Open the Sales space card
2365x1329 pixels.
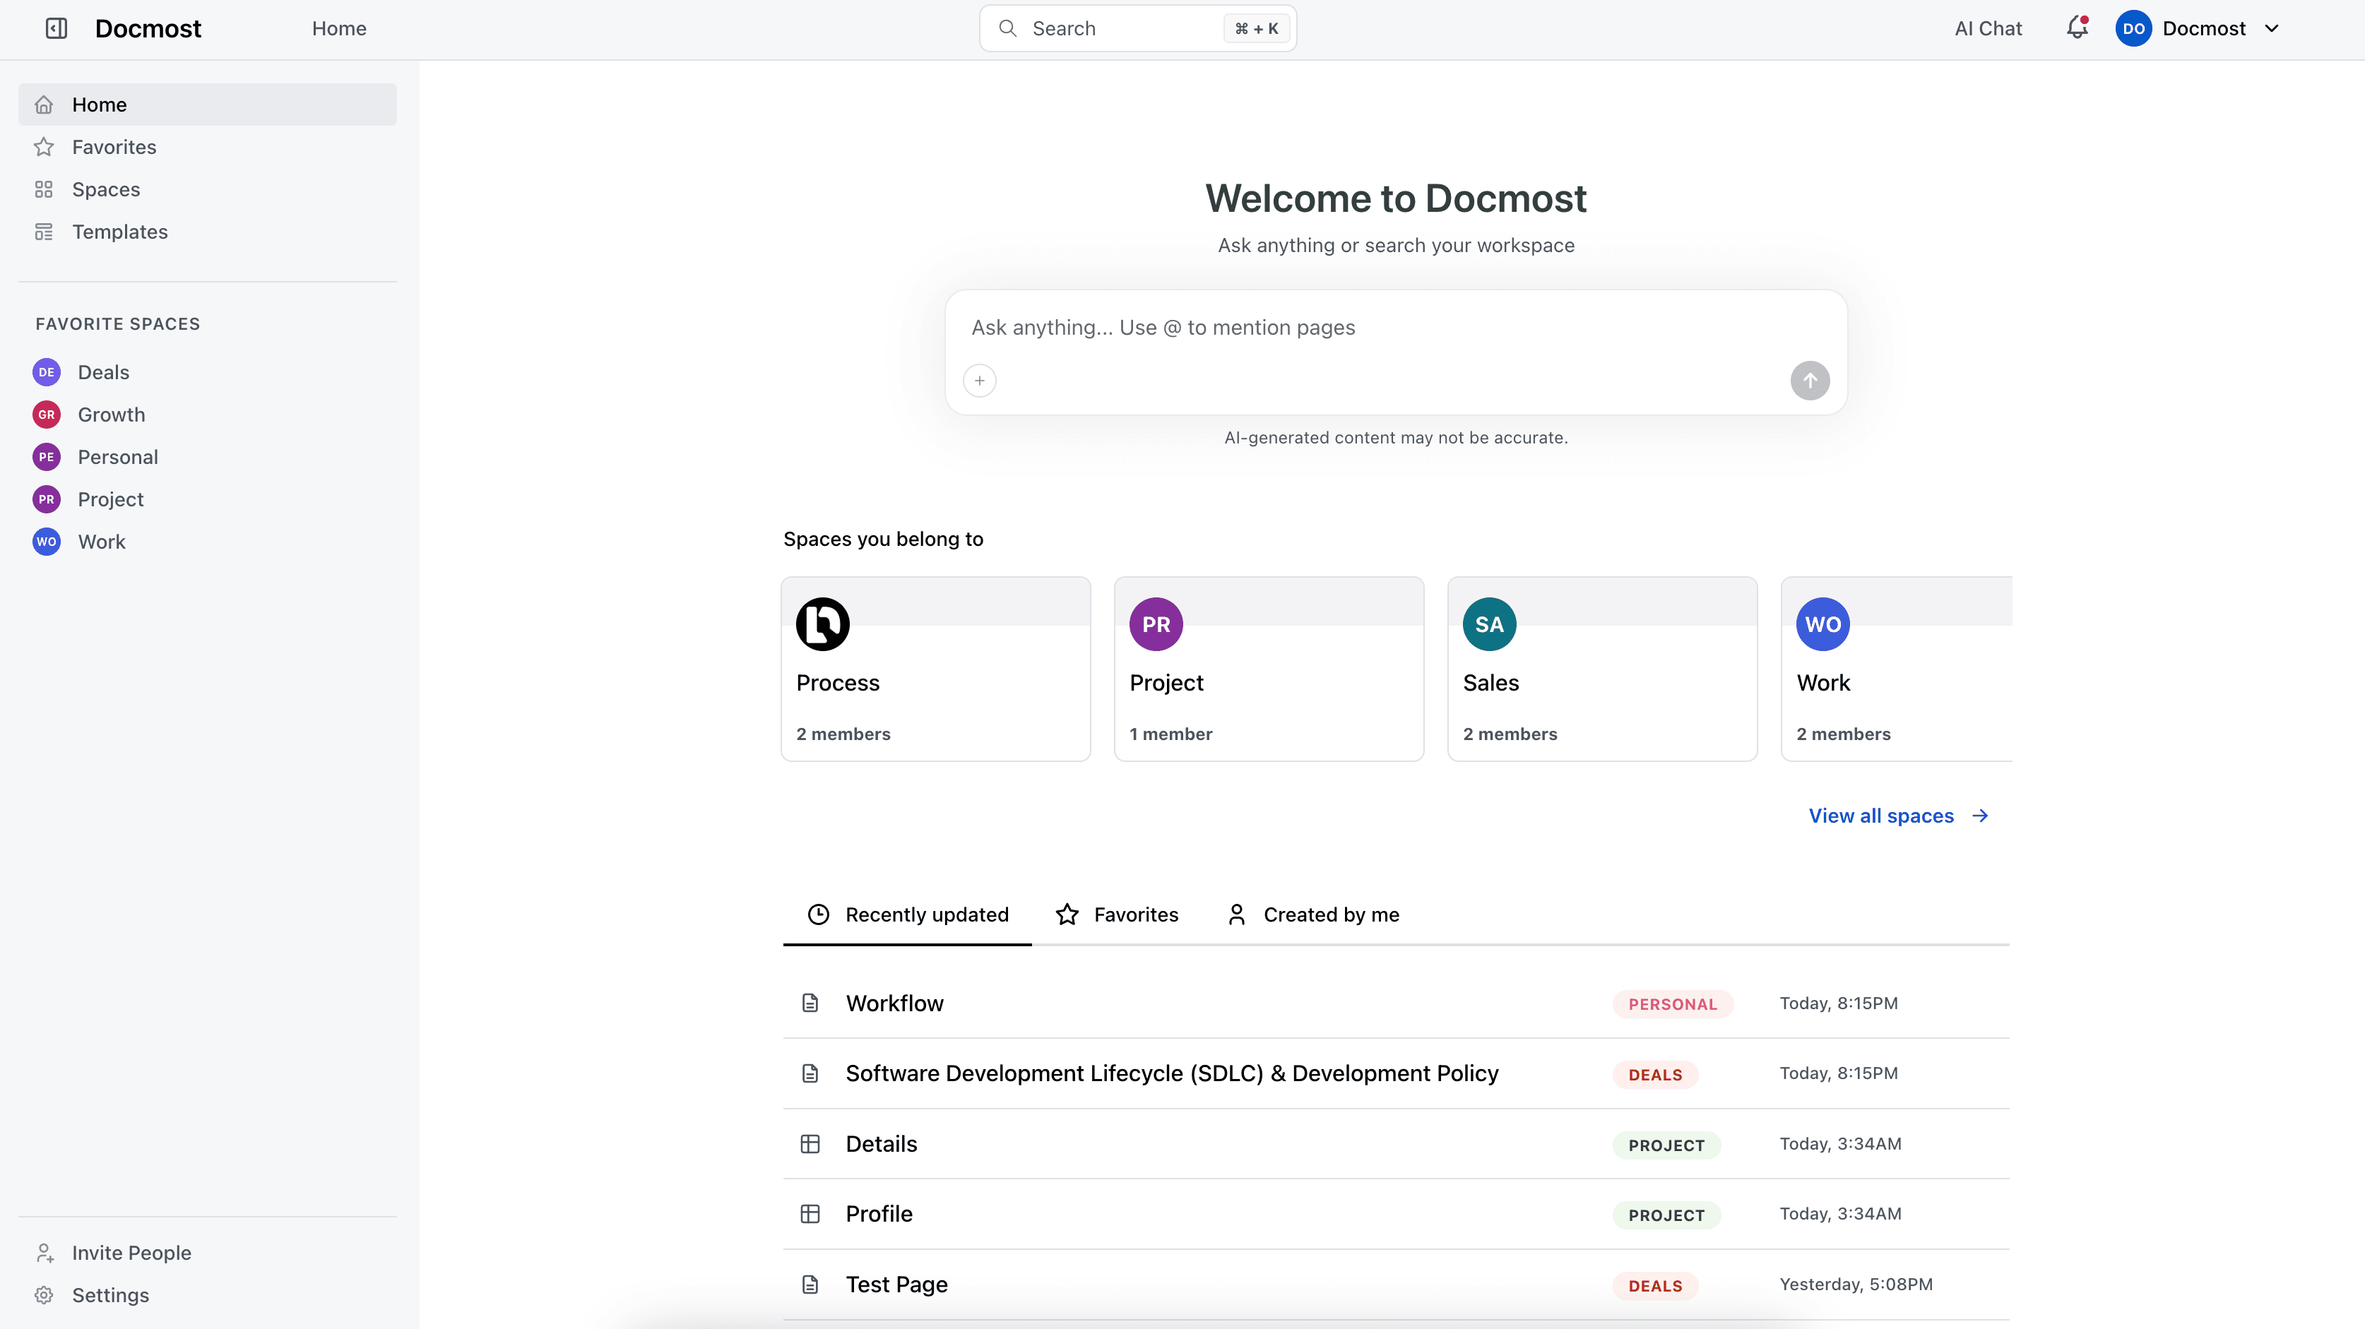(x=1602, y=669)
